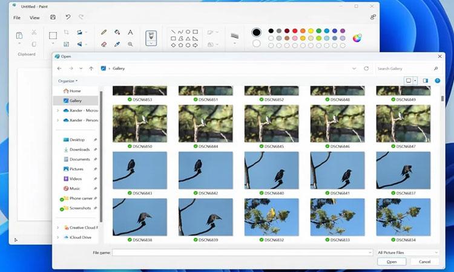Click the Crop icon in Paint

[67, 32]
